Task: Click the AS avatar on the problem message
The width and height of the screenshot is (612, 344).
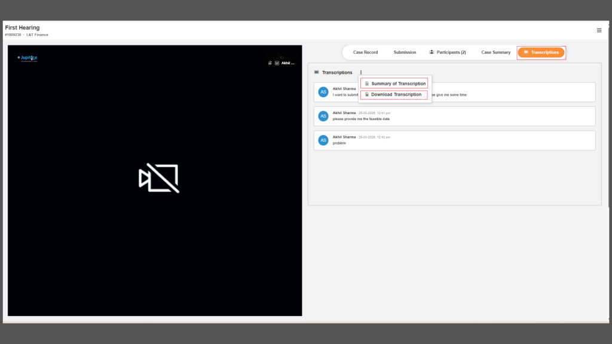Action: [323, 140]
